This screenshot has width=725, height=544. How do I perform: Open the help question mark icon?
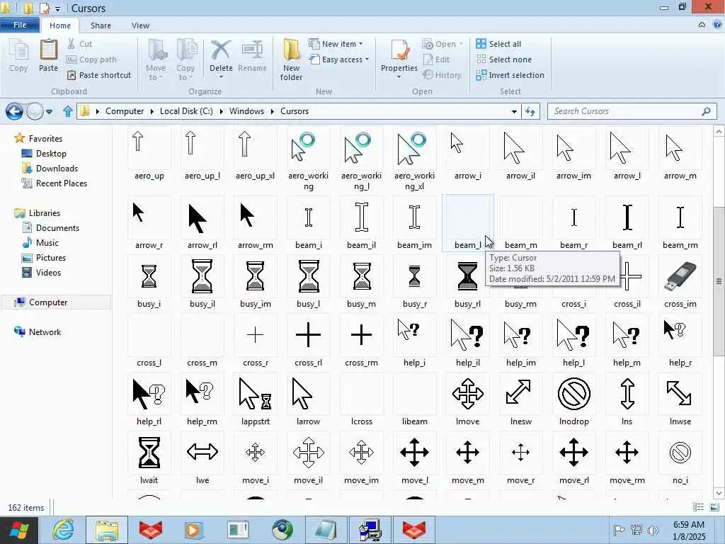[x=717, y=25]
